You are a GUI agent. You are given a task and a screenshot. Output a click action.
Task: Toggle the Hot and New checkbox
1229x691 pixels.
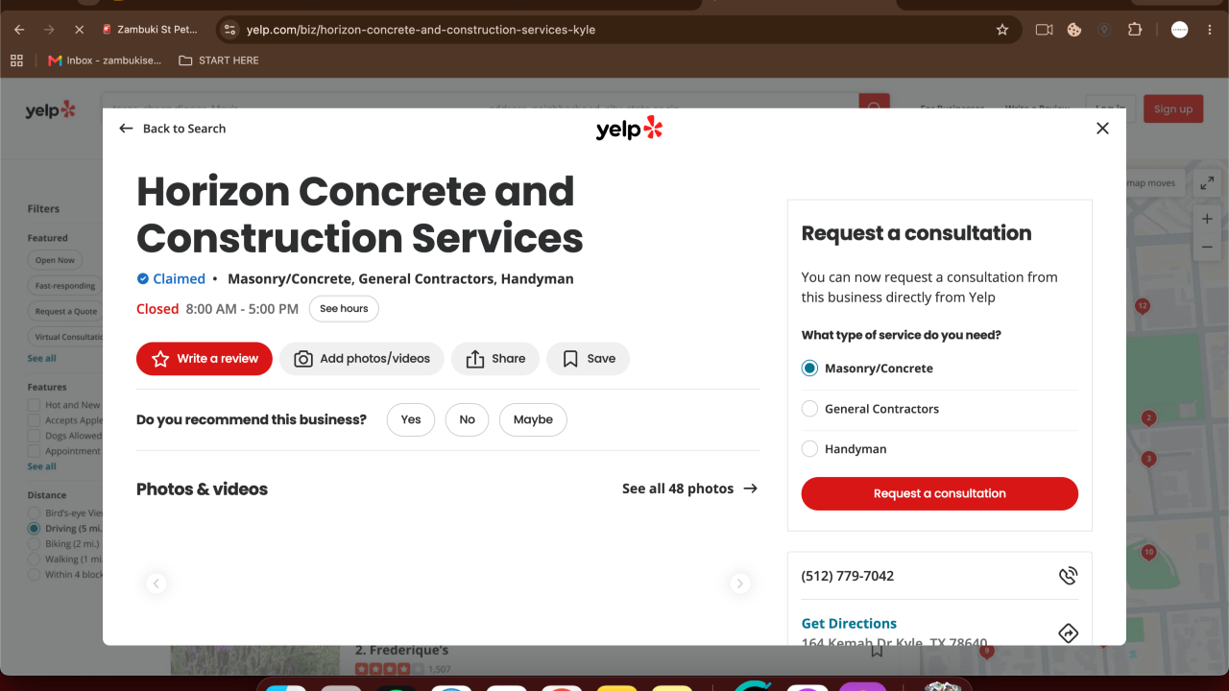click(x=35, y=405)
